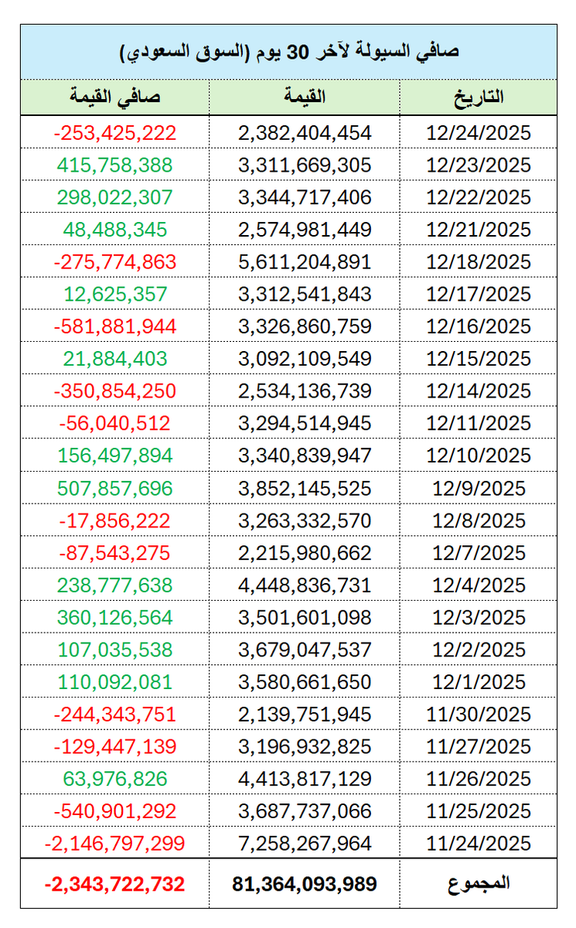Click the table title mentioning السوق السعودي

tap(288, 52)
